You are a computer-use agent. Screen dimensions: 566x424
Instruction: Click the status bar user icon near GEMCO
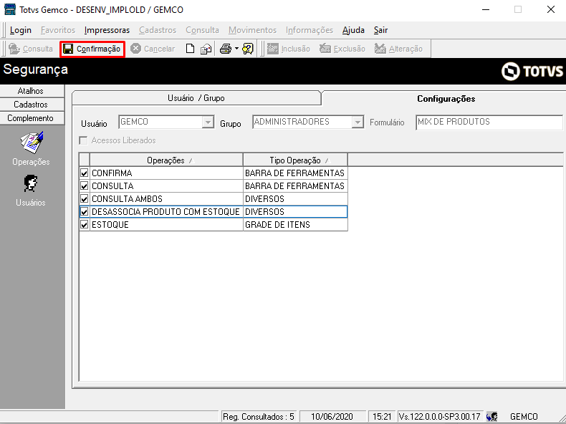point(491,417)
